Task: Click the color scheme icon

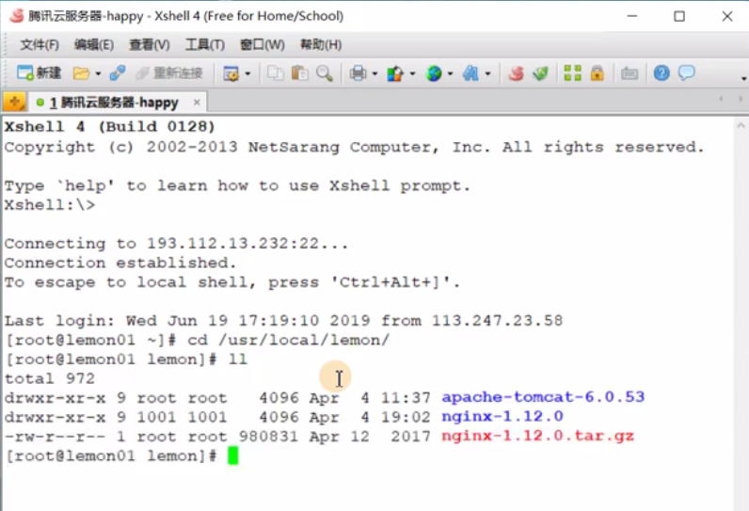Action: [395, 73]
